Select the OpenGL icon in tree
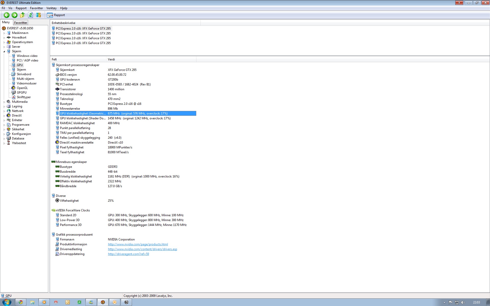 click(x=14, y=88)
